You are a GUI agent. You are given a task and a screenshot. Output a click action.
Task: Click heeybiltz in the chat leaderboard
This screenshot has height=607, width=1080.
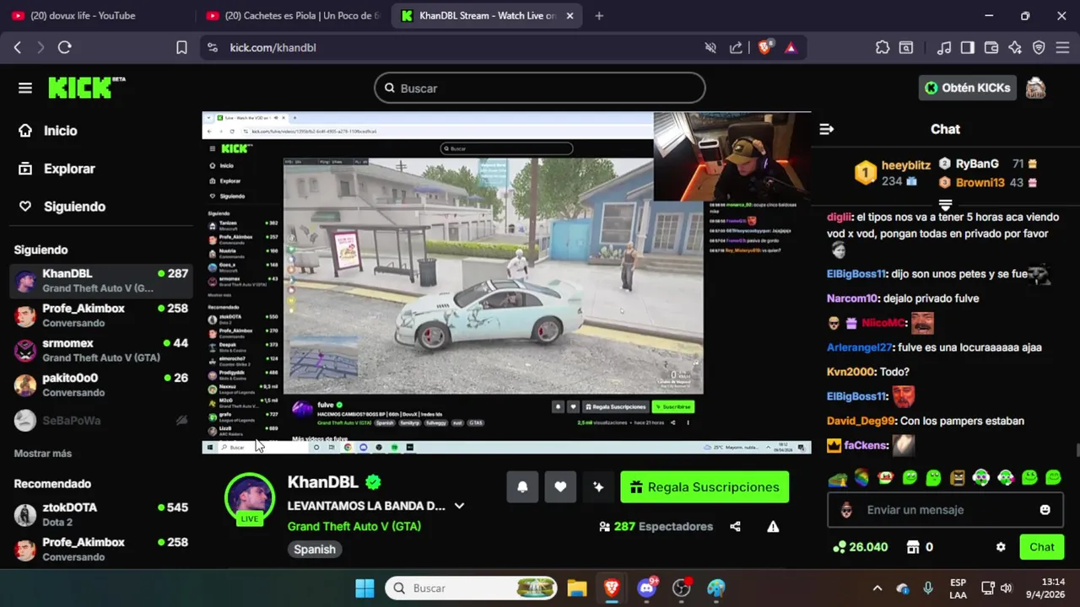tap(906, 165)
